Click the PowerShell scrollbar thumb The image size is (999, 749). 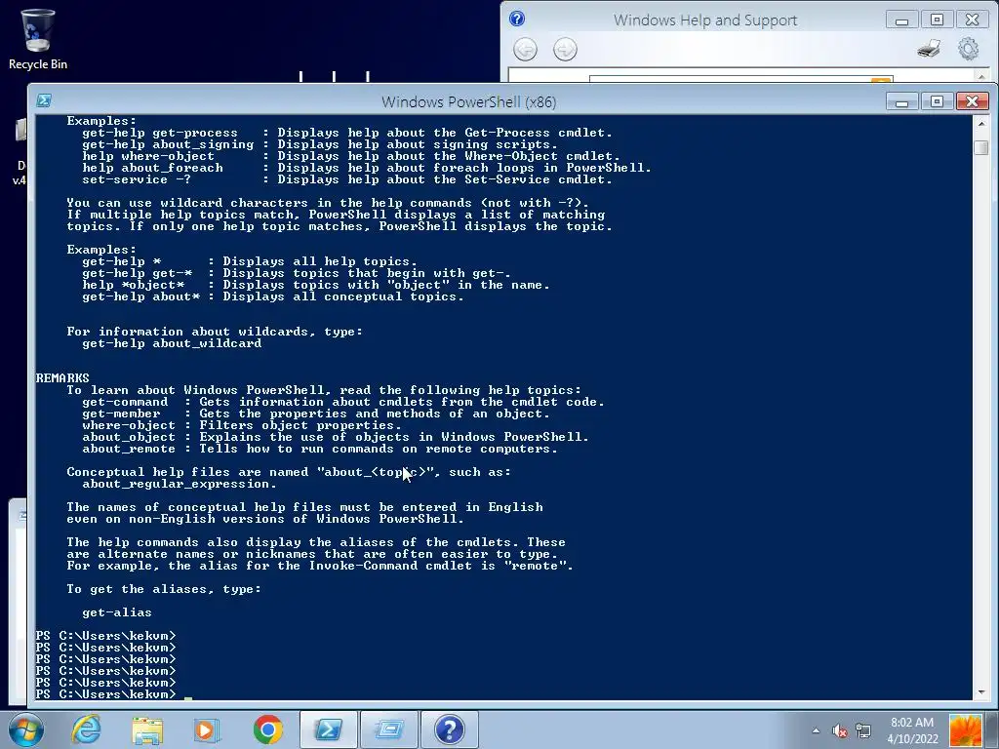pos(981,147)
